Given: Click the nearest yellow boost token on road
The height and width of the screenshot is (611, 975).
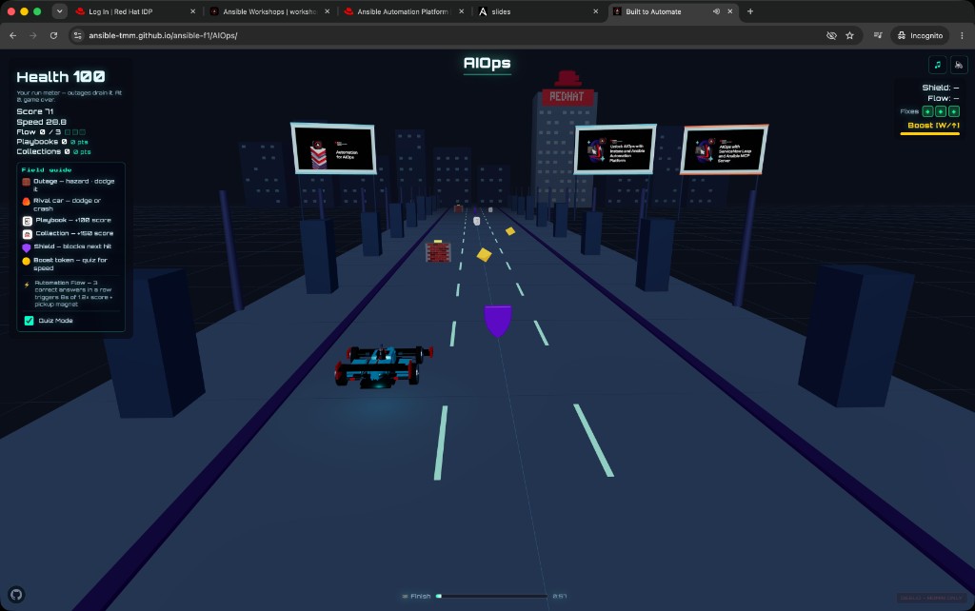Looking at the screenshot, I should (484, 254).
